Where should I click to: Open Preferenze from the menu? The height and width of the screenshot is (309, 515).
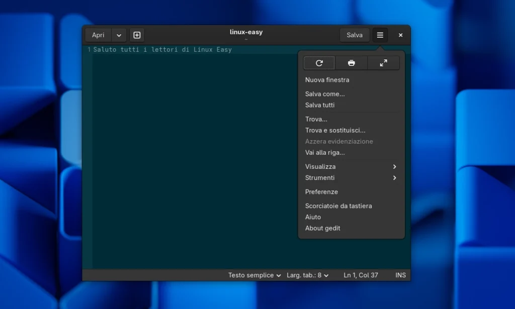point(321,191)
